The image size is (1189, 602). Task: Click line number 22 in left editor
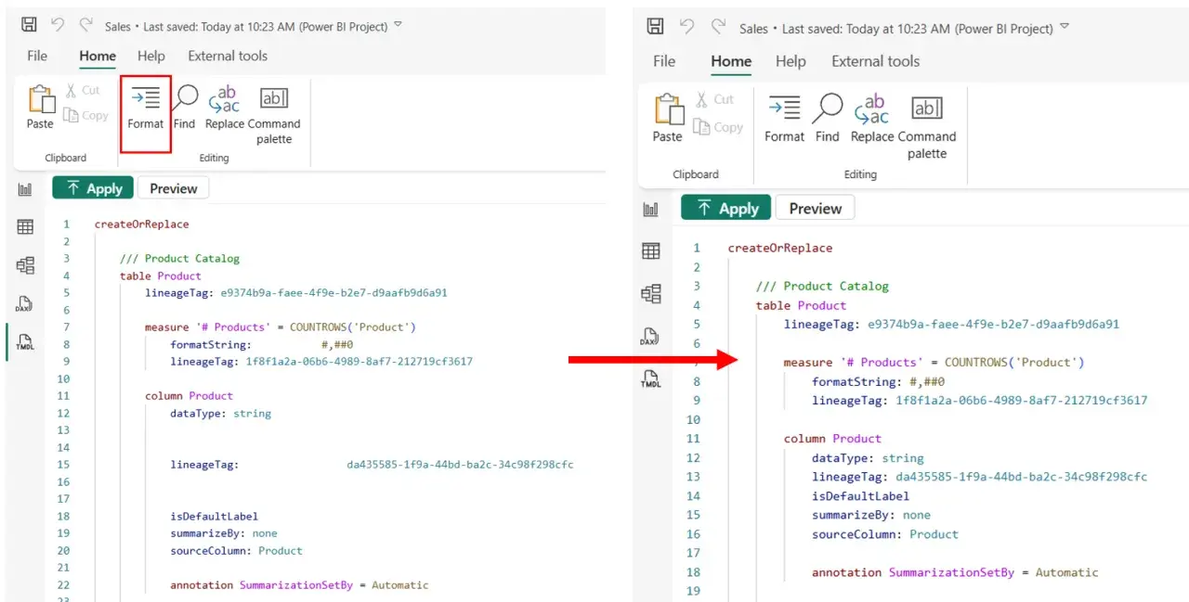click(x=63, y=585)
